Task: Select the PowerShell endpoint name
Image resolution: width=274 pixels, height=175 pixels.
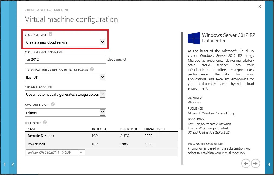Action: [x=36, y=144]
